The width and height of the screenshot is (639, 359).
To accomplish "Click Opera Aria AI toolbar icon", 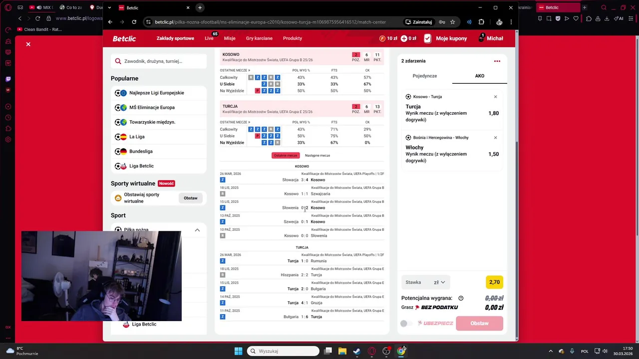I will click(620, 18).
